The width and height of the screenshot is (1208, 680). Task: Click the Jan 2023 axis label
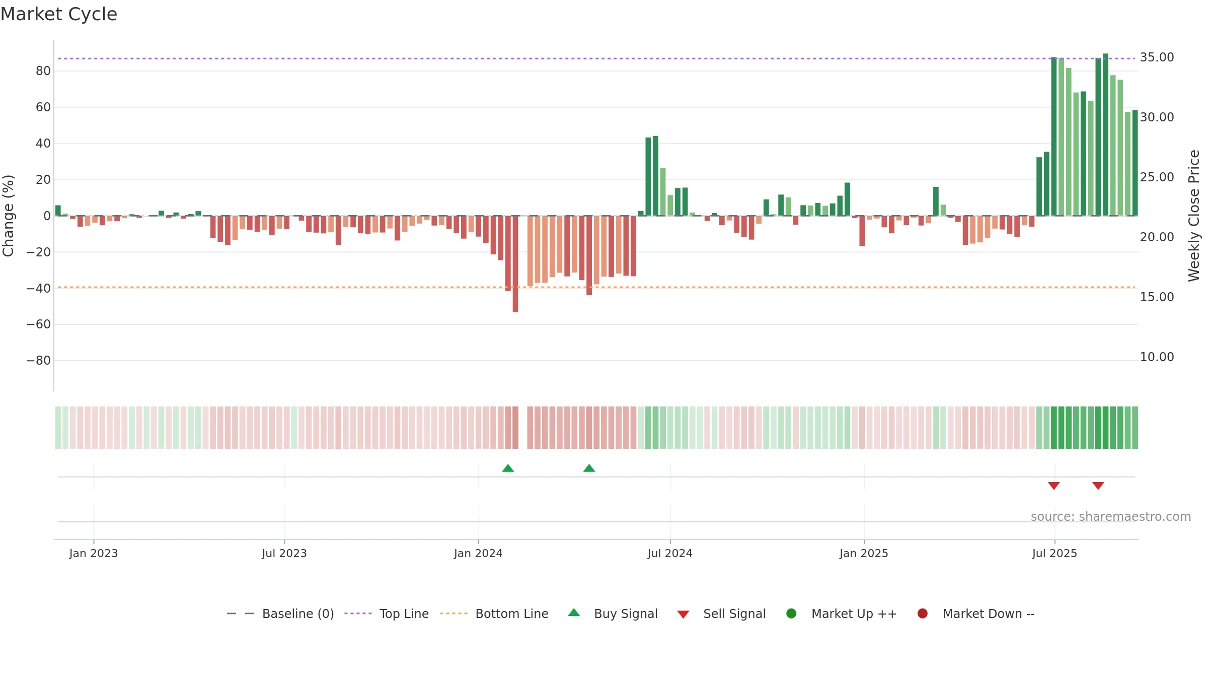tap(94, 554)
